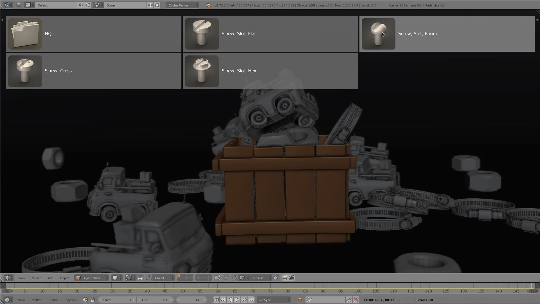Toggle auto keyframe record button
This screenshot has width=540, height=304.
pos(300,300)
